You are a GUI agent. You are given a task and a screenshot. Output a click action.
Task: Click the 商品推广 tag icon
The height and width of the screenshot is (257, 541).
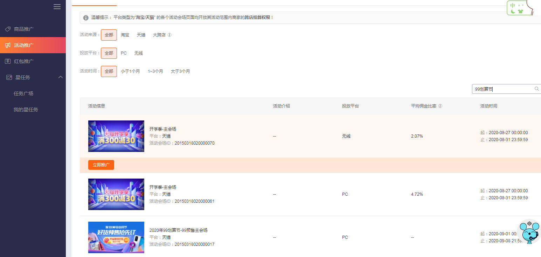(x=8, y=29)
